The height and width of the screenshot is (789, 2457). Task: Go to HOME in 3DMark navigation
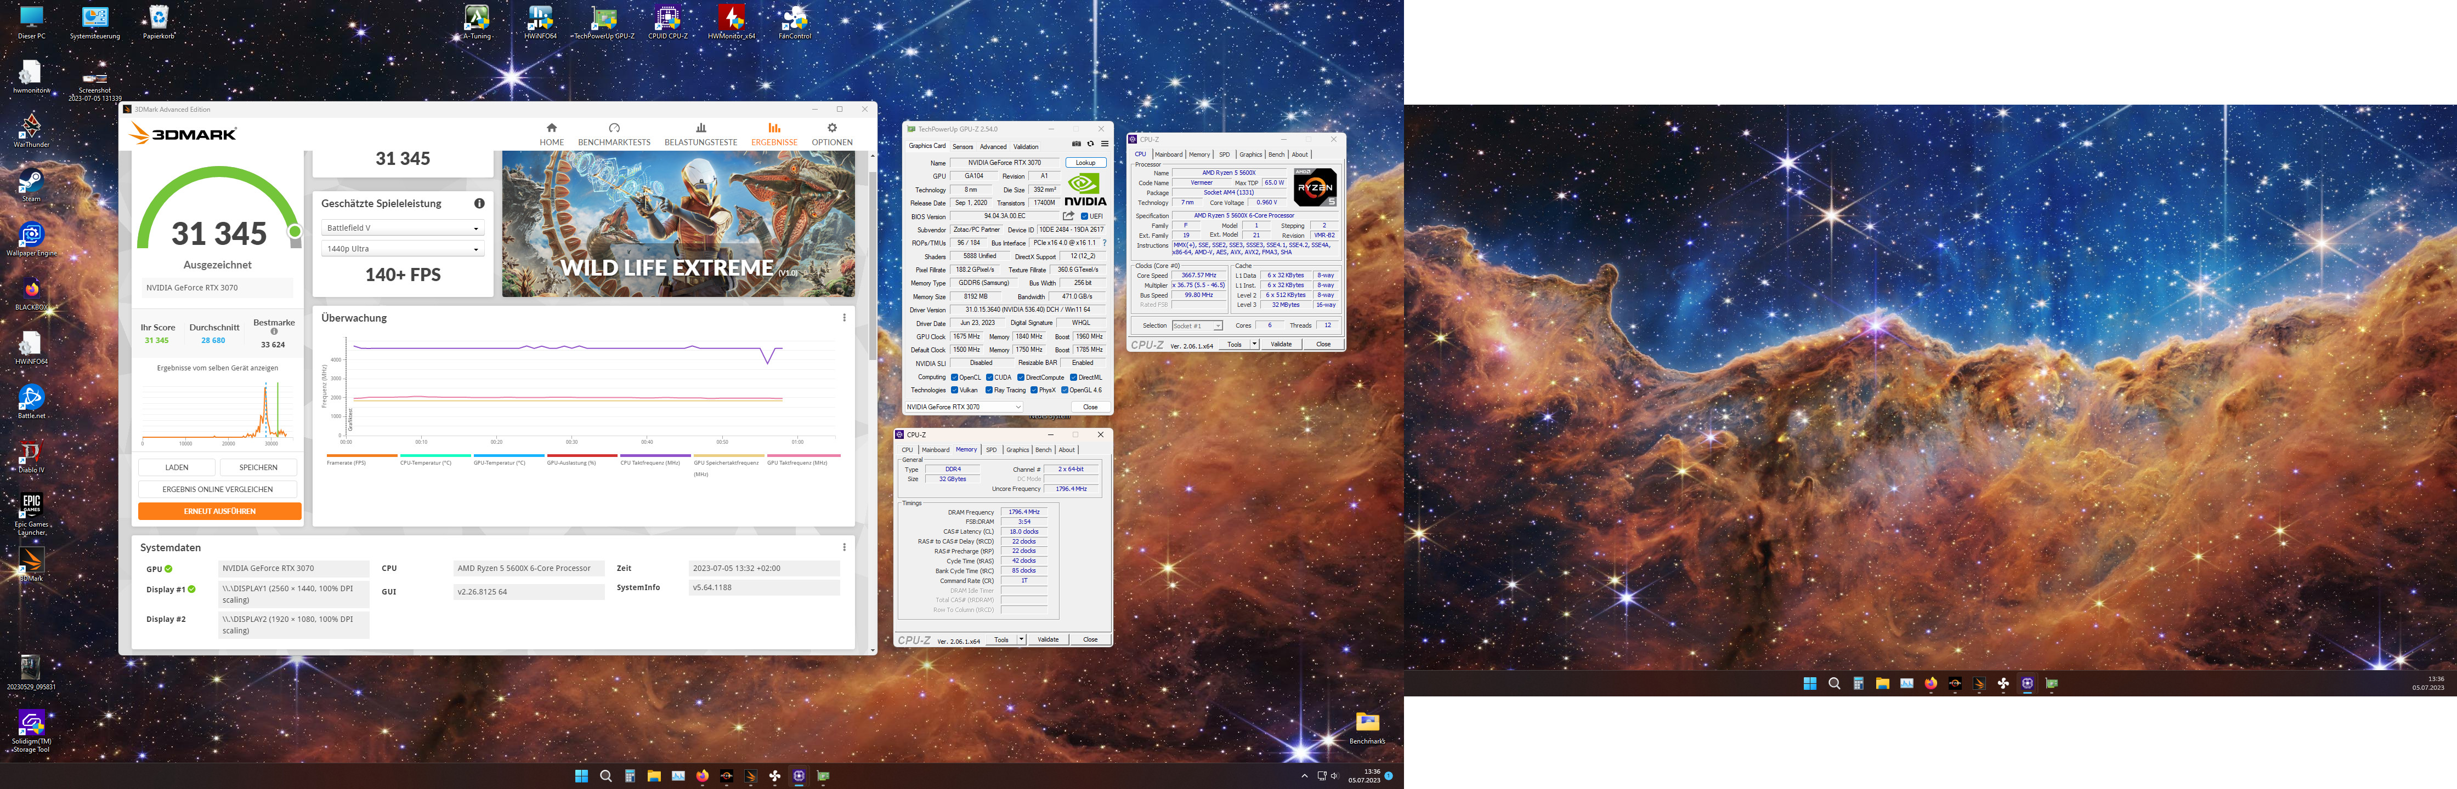551,134
